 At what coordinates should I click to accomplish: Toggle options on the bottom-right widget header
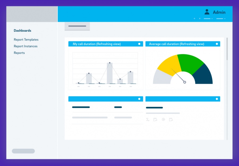(x=217, y=99)
